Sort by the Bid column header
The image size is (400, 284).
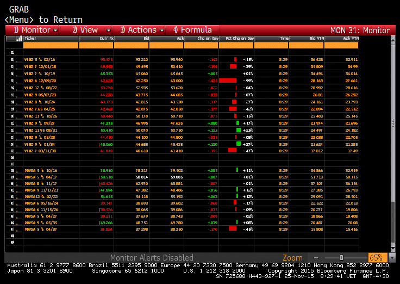click(132, 39)
